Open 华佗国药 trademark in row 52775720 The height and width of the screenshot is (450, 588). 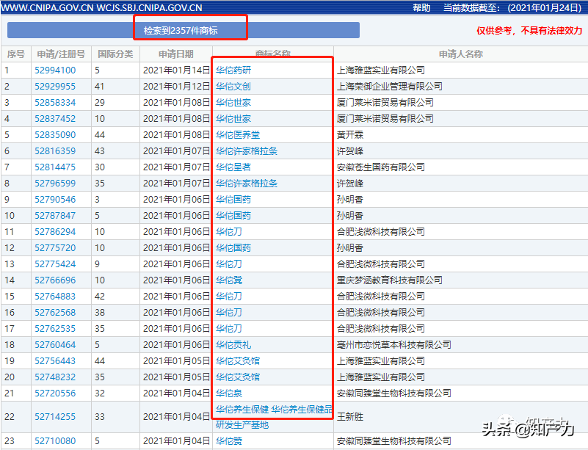(233, 247)
